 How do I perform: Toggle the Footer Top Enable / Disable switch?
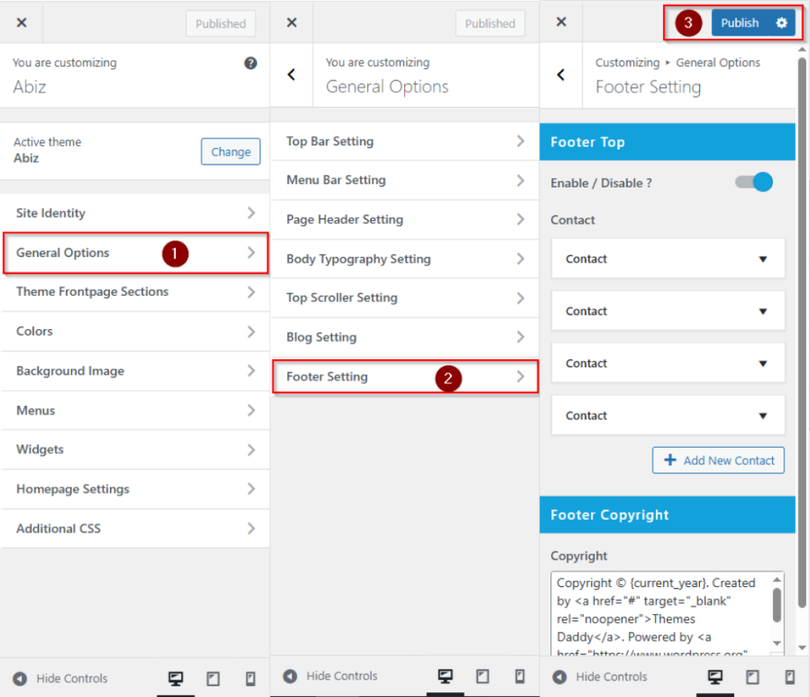(754, 183)
